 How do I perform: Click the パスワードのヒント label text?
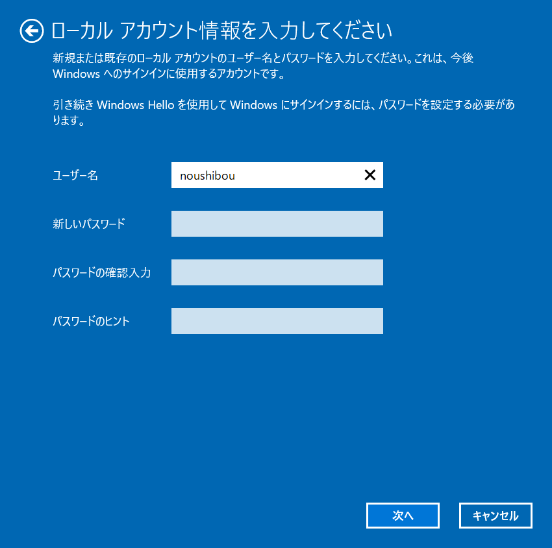[x=91, y=321]
